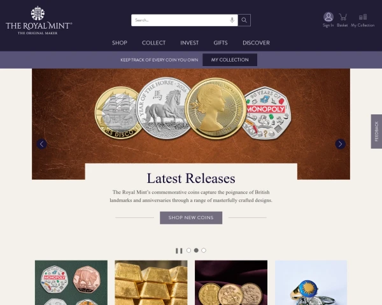Pause the carousel slideshow
The height and width of the screenshot is (305, 382).
coord(179,250)
